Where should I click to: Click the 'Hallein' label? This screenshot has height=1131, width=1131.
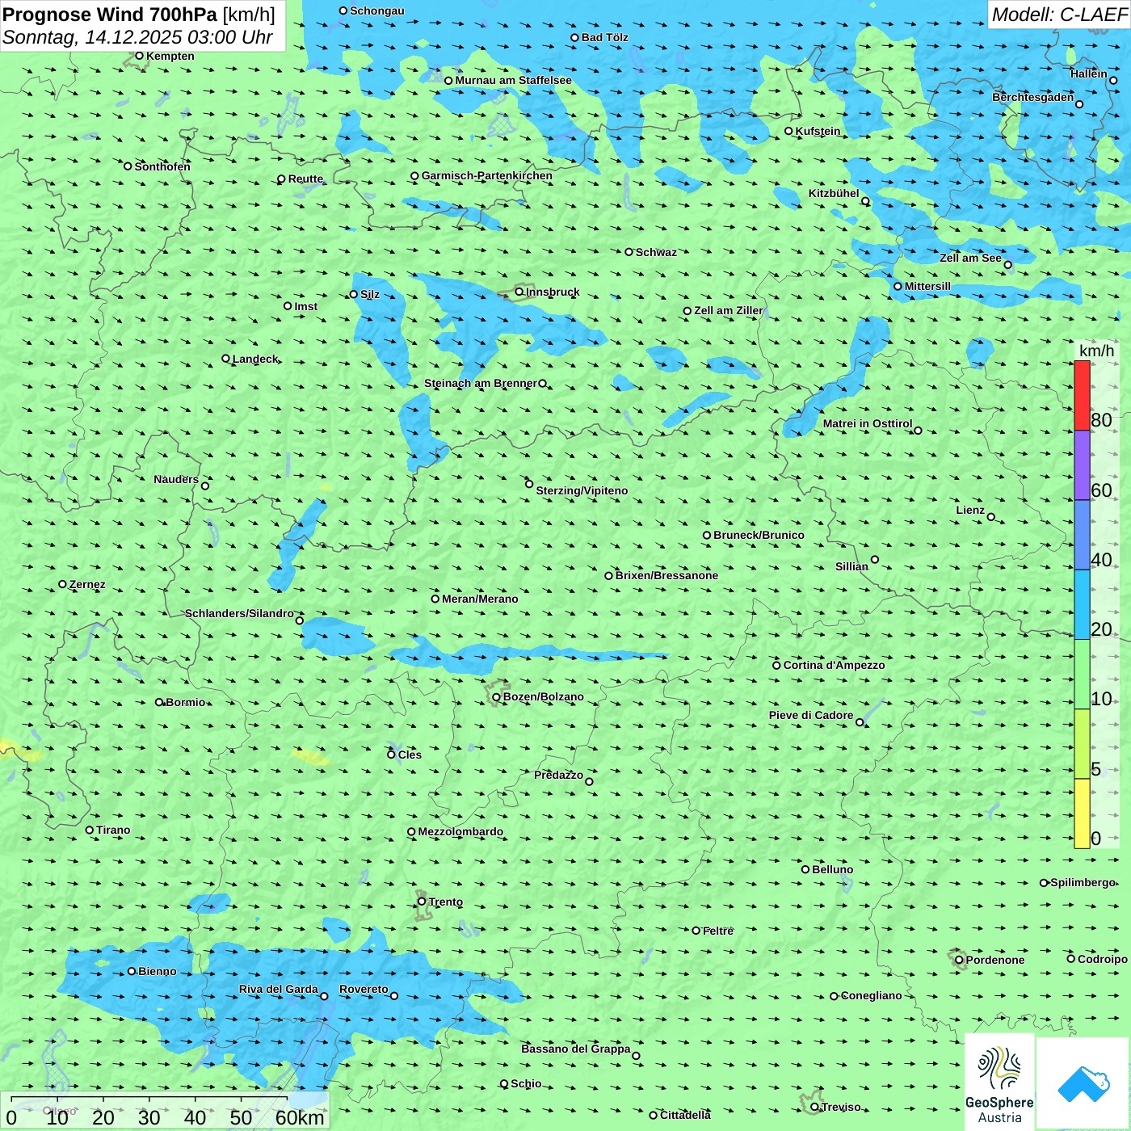tap(1089, 74)
